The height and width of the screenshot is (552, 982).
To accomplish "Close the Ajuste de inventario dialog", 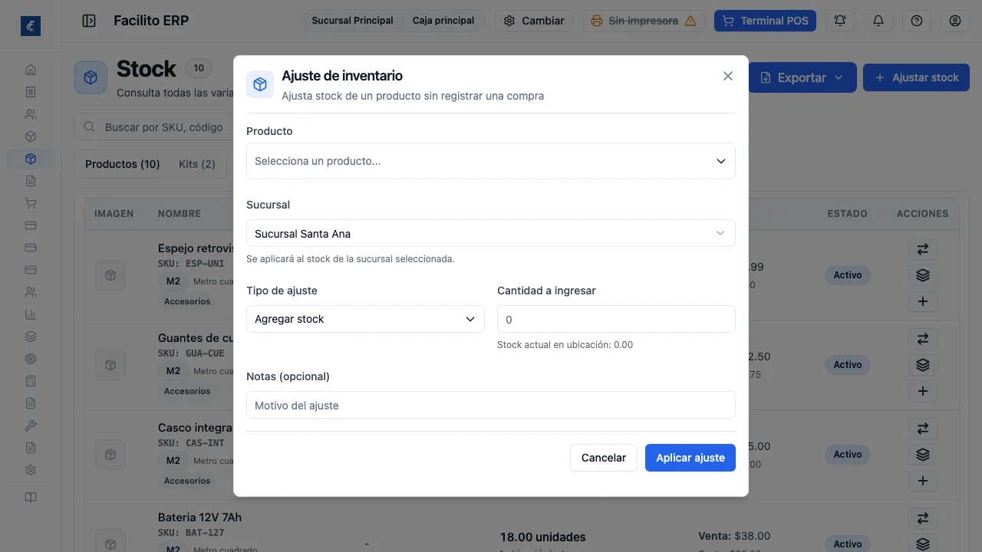I will 728,76.
